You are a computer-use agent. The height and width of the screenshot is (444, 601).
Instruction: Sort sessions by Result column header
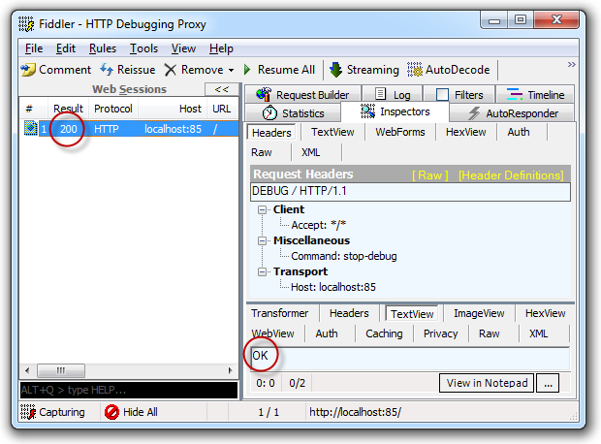pyautogui.click(x=68, y=109)
